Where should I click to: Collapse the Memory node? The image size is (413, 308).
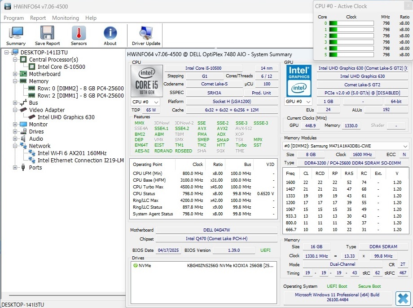pyautogui.click(x=15, y=81)
